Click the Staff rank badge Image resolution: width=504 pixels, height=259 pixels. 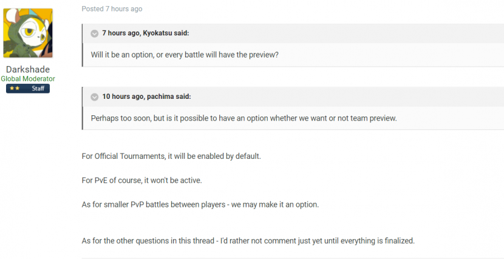click(38, 89)
